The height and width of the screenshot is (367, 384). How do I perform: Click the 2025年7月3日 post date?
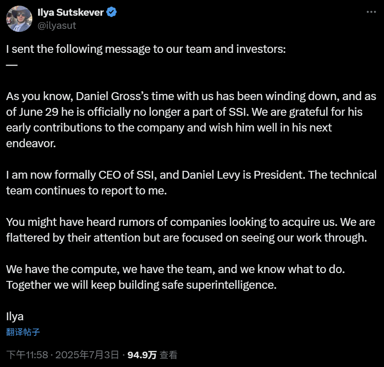pyautogui.click(x=86, y=355)
